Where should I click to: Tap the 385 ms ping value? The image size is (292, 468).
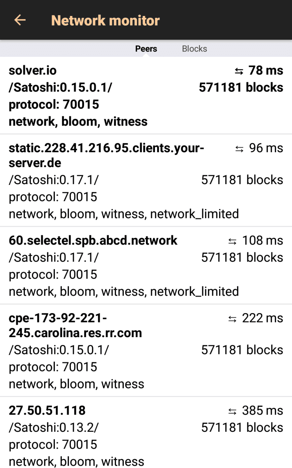tap(263, 410)
